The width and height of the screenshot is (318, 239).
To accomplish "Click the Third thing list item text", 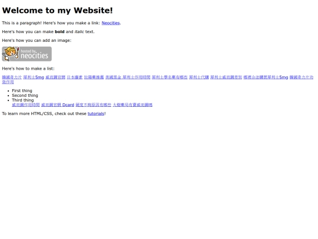I will (x=23, y=100).
